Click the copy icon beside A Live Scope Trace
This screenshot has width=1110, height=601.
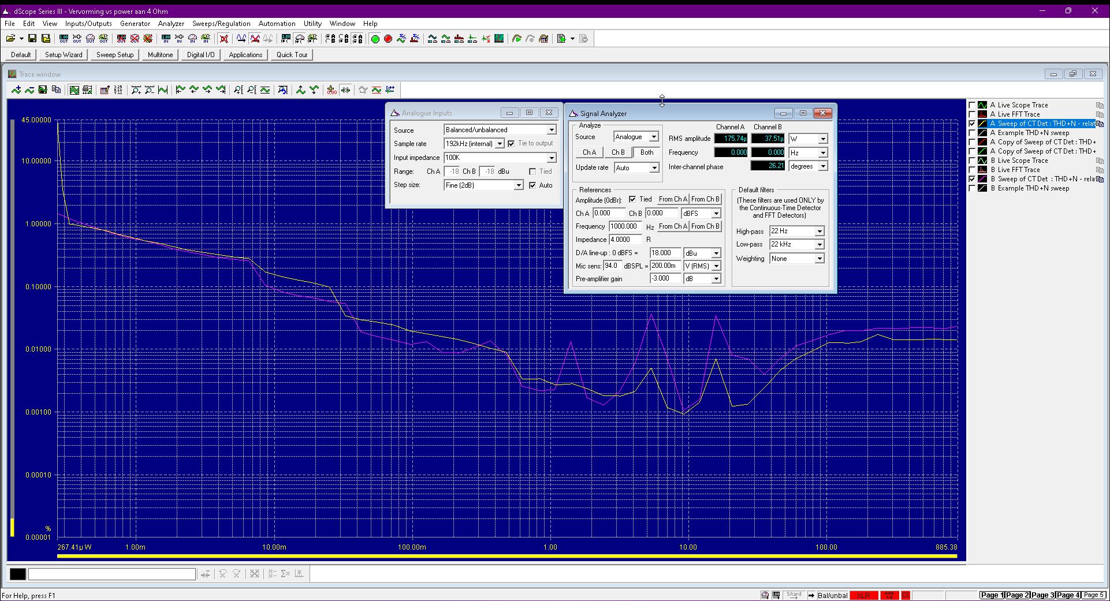(x=1100, y=105)
